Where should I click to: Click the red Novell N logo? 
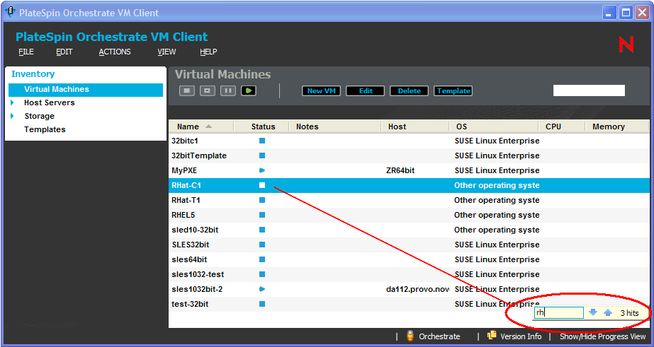[x=626, y=44]
